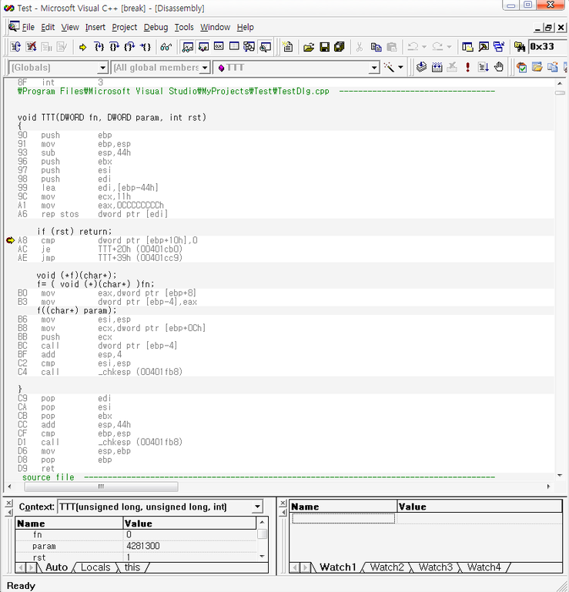Expand the (Globals) class combo box

102,68
